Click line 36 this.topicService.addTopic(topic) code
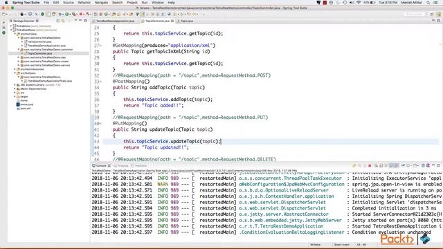The height and width of the screenshot is (249, 443). pyautogui.click(x=168, y=100)
